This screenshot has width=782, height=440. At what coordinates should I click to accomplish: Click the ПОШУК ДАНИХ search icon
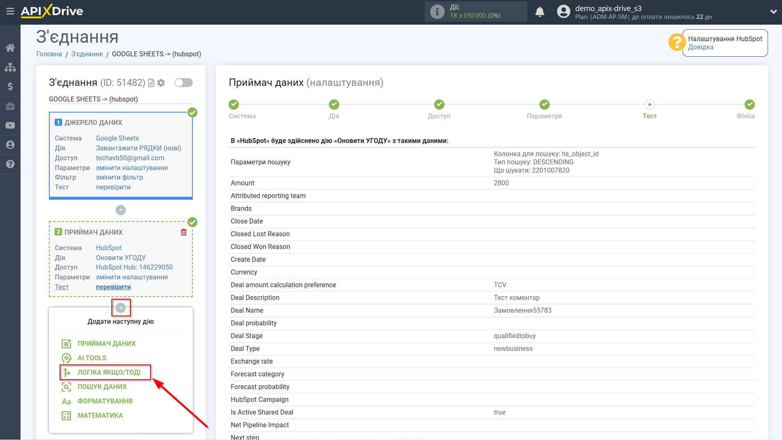coord(66,387)
